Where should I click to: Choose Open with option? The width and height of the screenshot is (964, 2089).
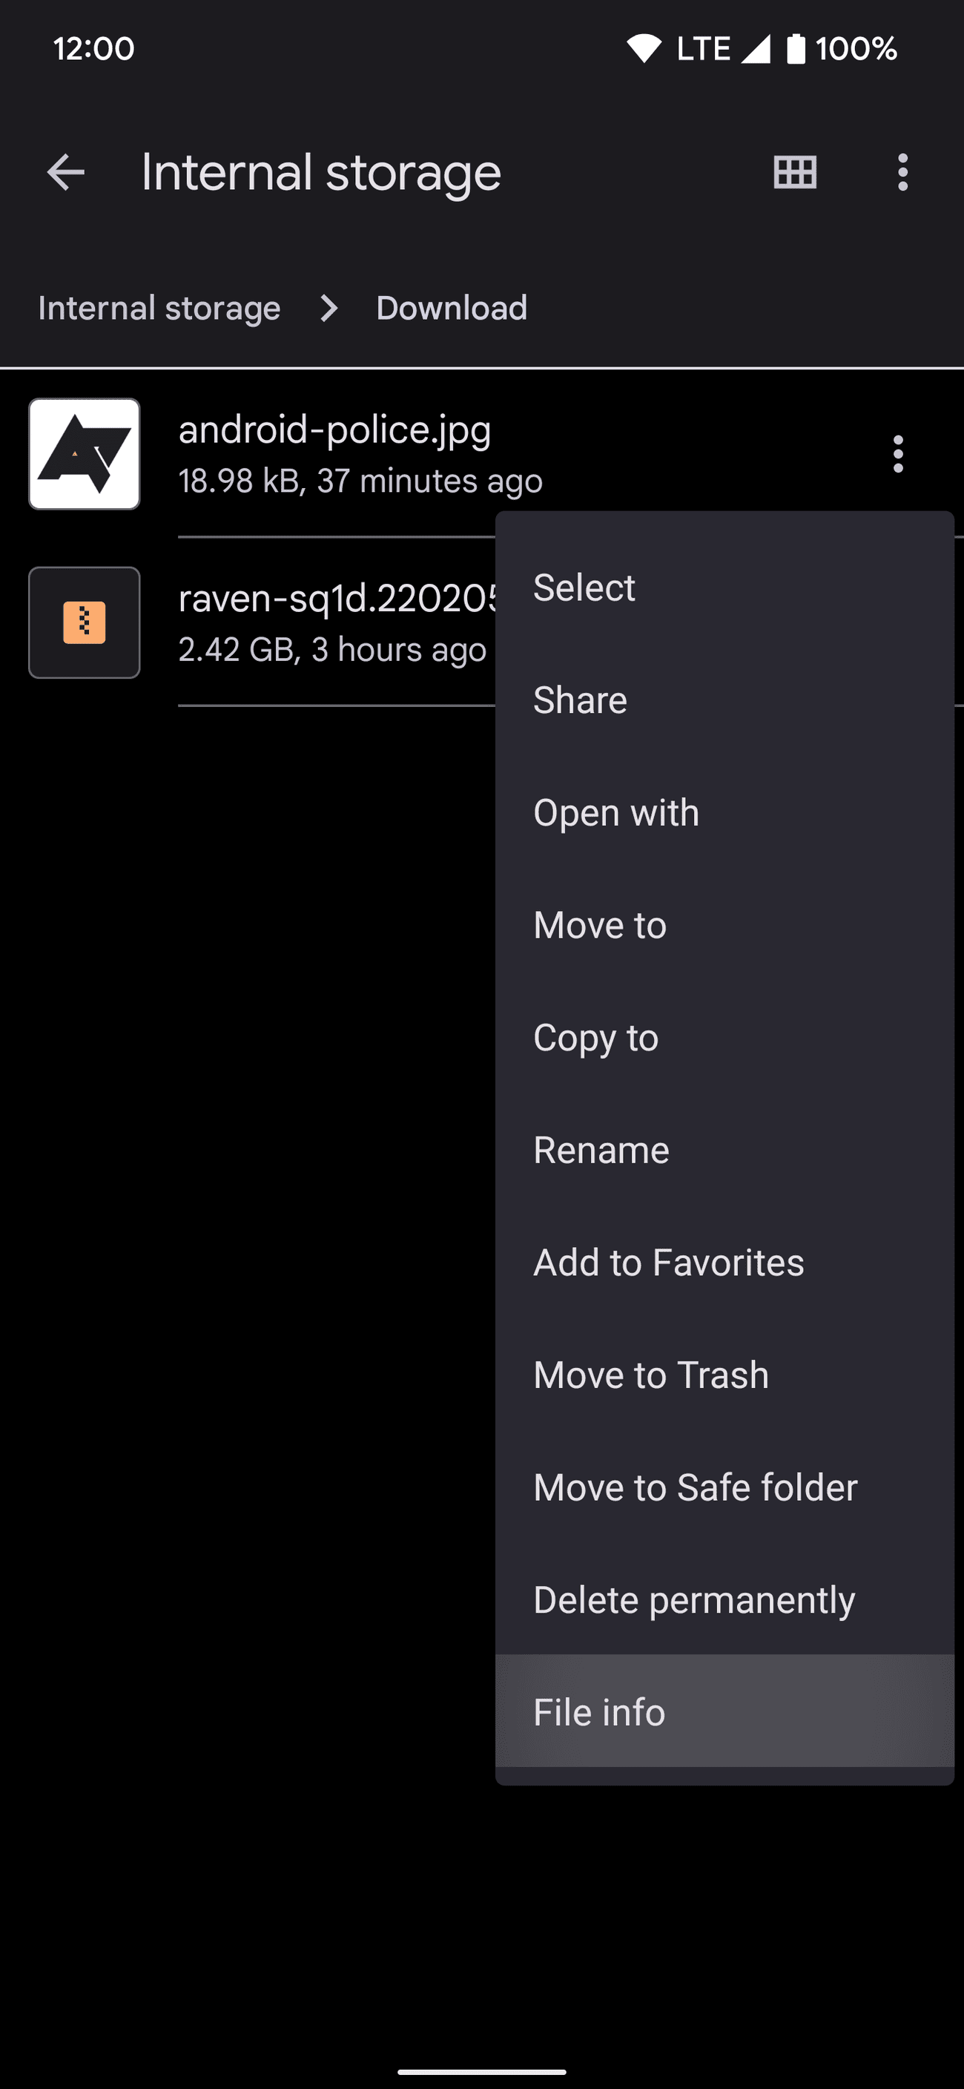click(615, 812)
